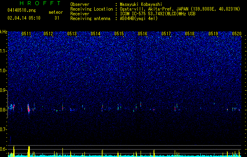The width and height of the screenshot is (247, 157).
Task: Select the filename 04140510.png
Action: click(22, 10)
